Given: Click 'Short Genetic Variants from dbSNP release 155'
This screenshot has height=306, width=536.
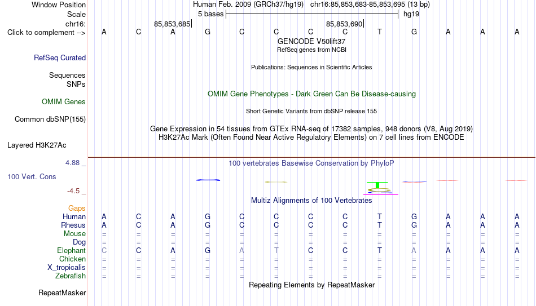Looking at the screenshot, I should (311, 112).
